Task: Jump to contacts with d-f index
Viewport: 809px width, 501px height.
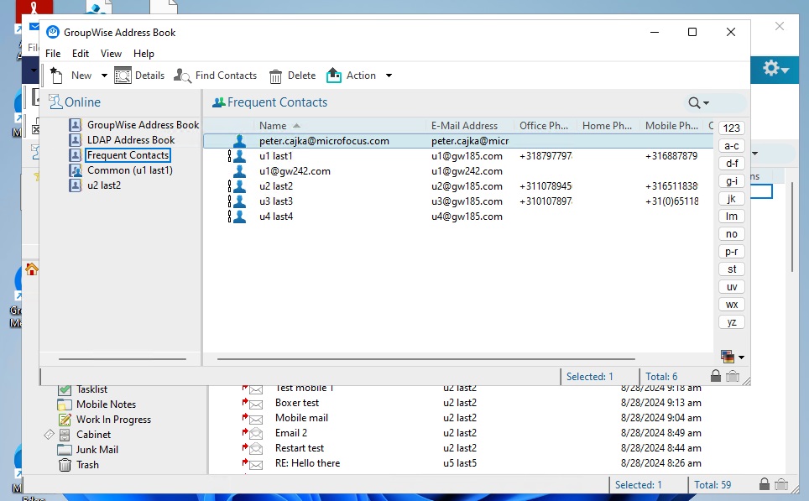Action: [x=732, y=163]
